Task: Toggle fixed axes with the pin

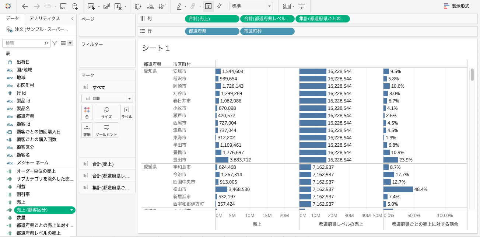Action: pyautogui.click(x=220, y=6)
